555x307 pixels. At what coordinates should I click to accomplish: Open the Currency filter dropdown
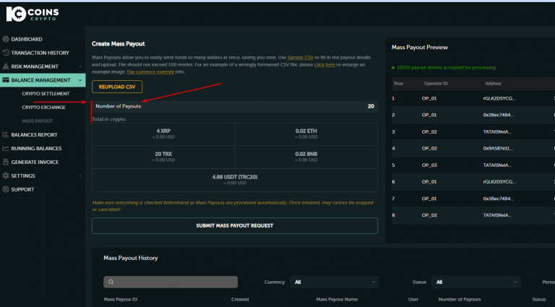click(334, 282)
